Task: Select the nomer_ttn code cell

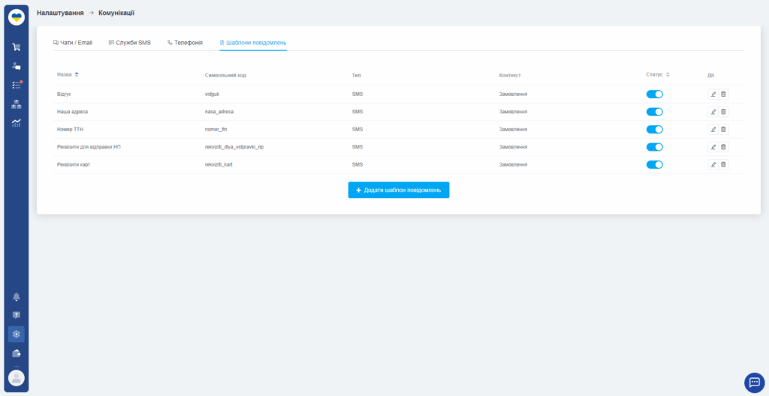Action: click(x=216, y=130)
